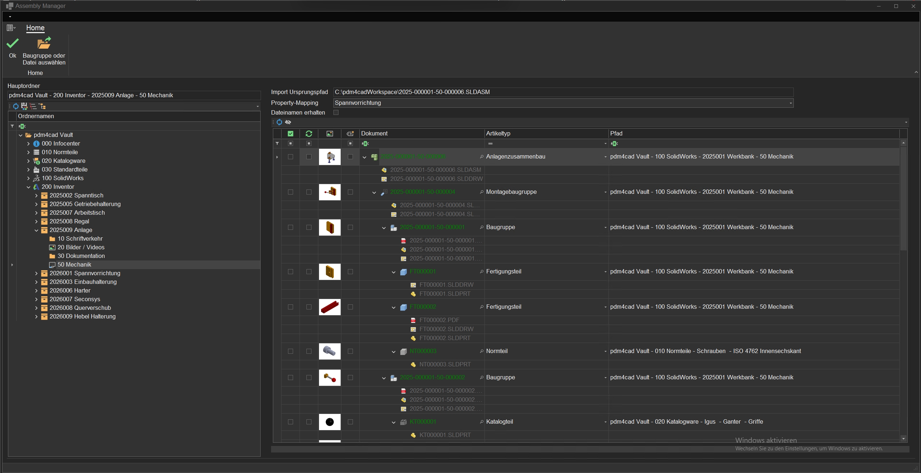Open the ribbon quick-access list icon beside Home
This screenshot has height=473, width=921.
(11, 28)
